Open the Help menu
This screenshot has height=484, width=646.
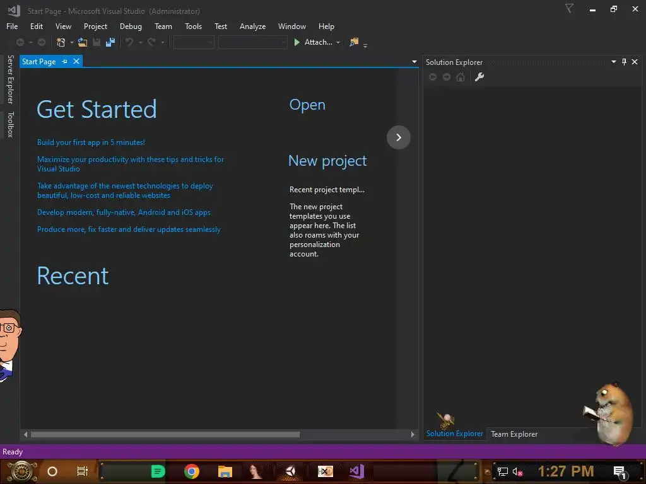point(326,26)
